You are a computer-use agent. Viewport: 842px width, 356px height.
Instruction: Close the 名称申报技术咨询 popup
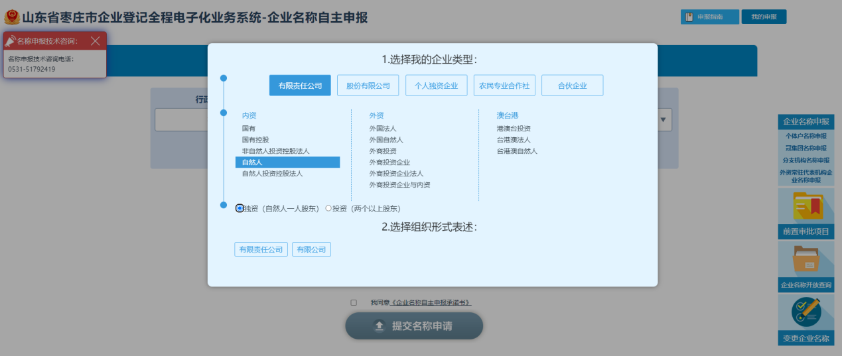coord(95,41)
